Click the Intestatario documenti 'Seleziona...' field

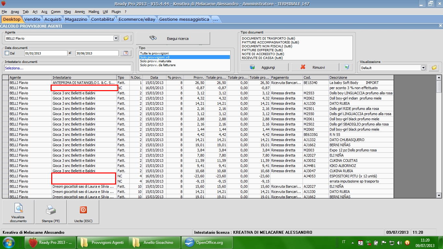click(x=67, y=68)
